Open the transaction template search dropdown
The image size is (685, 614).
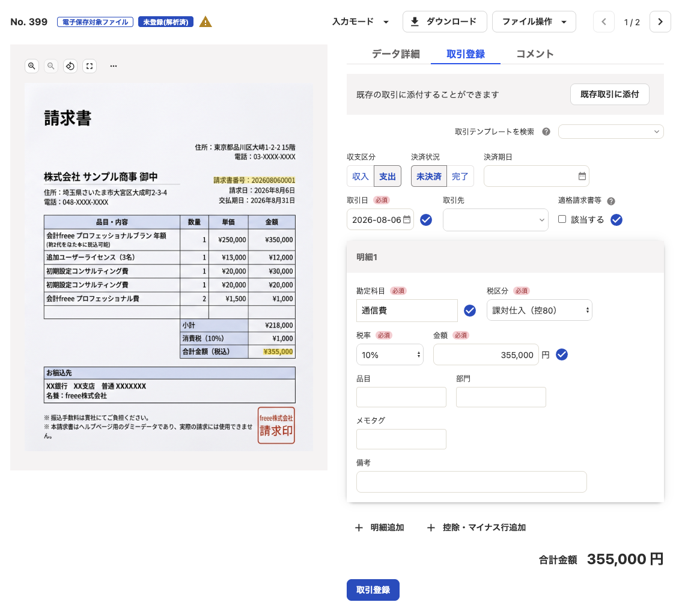(x=610, y=132)
